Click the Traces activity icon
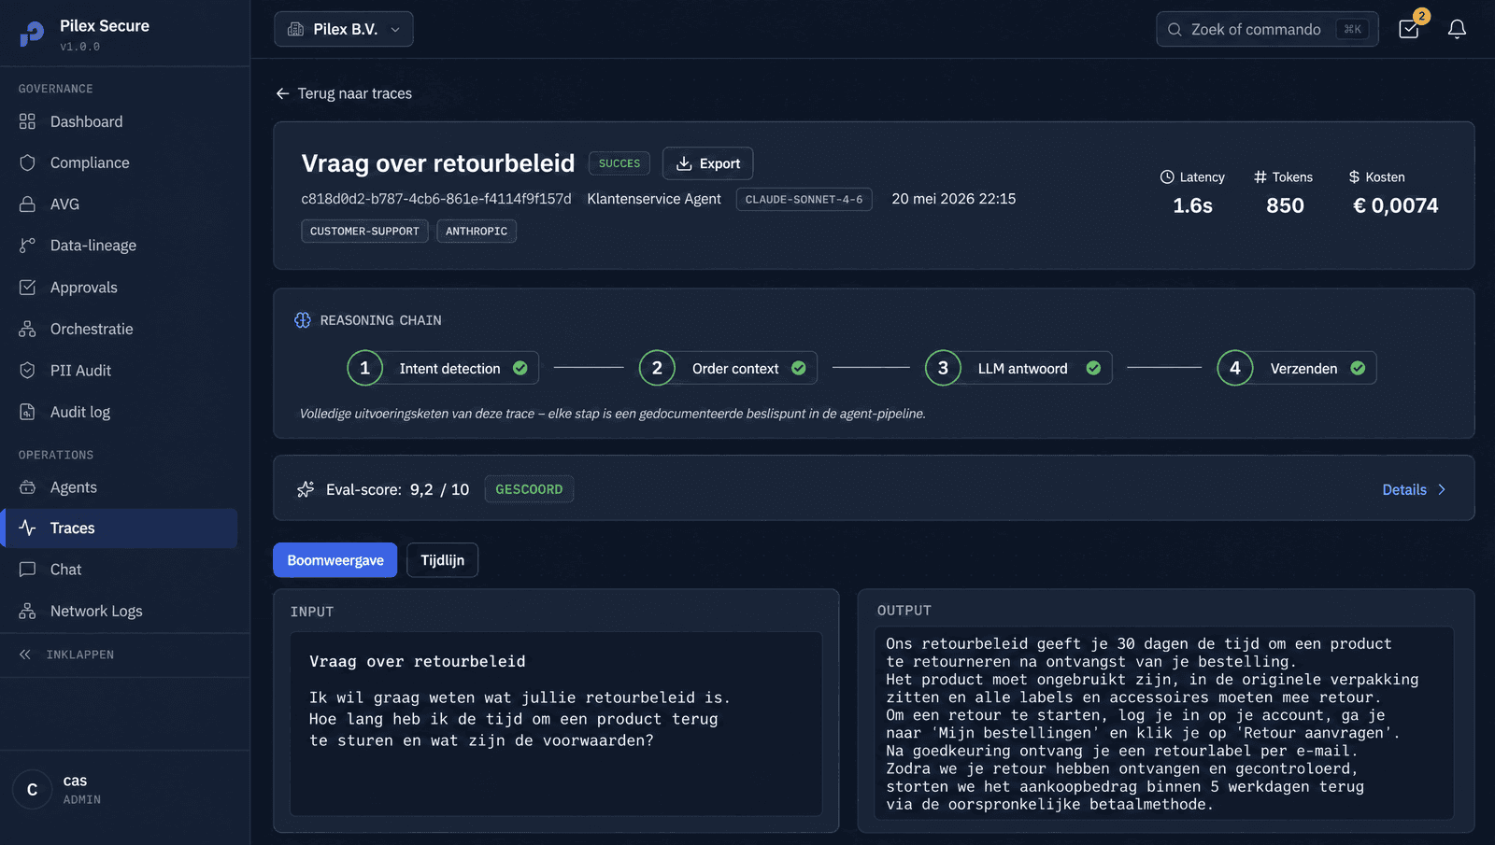Screen dimensions: 1495x845 [x=27, y=528]
